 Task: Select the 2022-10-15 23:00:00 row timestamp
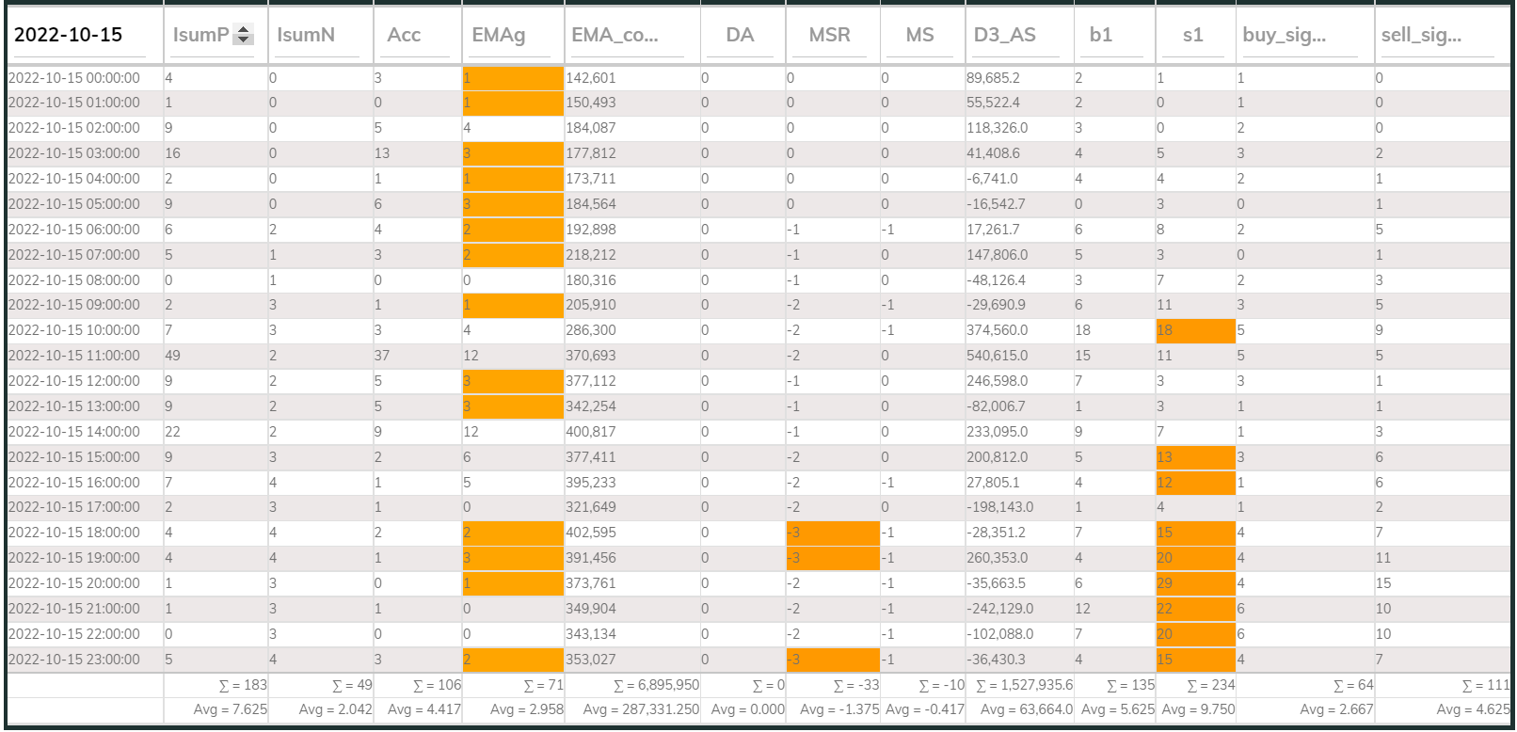pyautogui.click(x=74, y=660)
